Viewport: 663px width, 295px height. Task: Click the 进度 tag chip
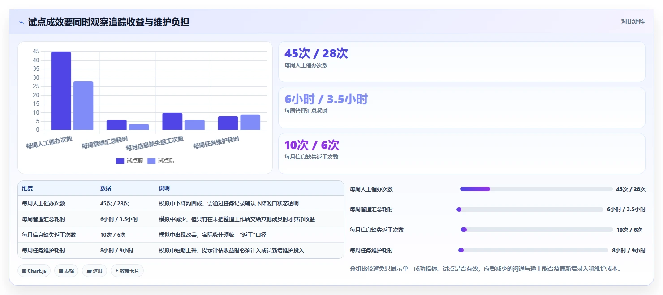[95, 271]
